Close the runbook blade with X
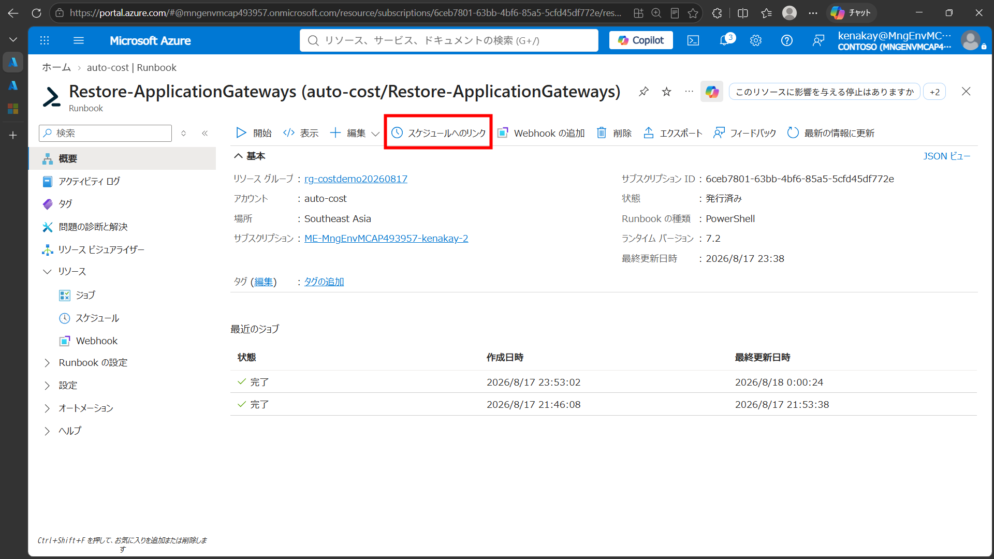The width and height of the screenshot is (994, 559). [x=966, y=92]
